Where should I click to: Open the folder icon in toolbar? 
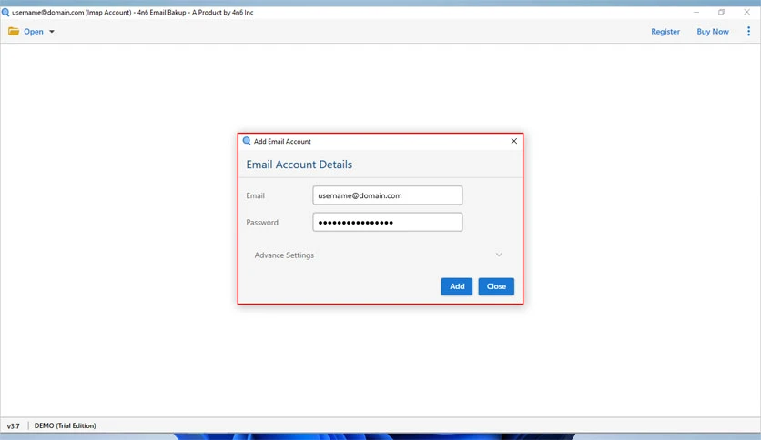(14, 32)
